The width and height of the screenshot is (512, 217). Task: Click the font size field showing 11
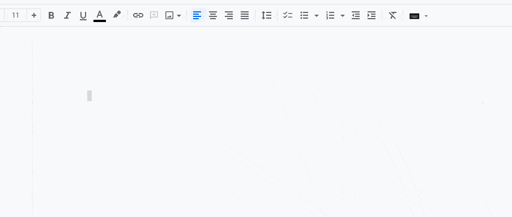(x=15, y=15)
